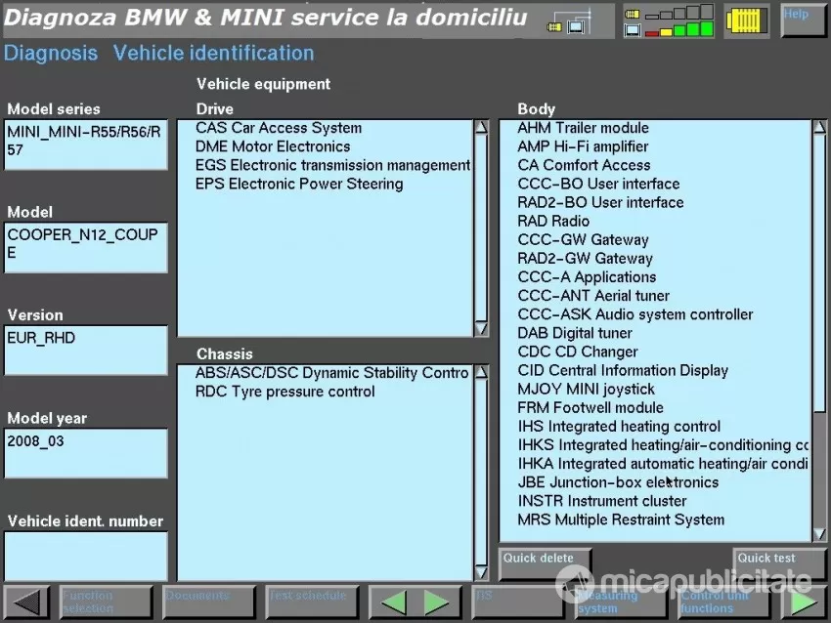Open the Help button
This screenshot has height=623, width=831.
coord(803,21)
